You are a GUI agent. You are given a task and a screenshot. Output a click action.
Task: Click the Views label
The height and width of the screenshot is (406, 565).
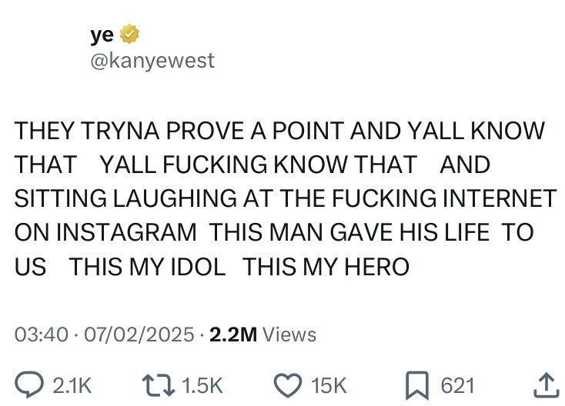pyautogui.click(x=289, y=334)
